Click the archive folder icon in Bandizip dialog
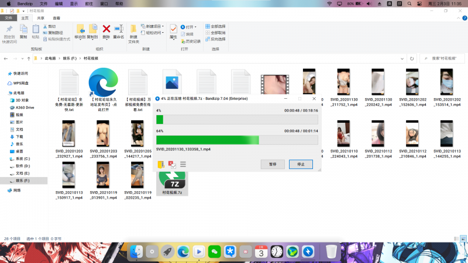468x263 pixels. [x=161, y=164]
